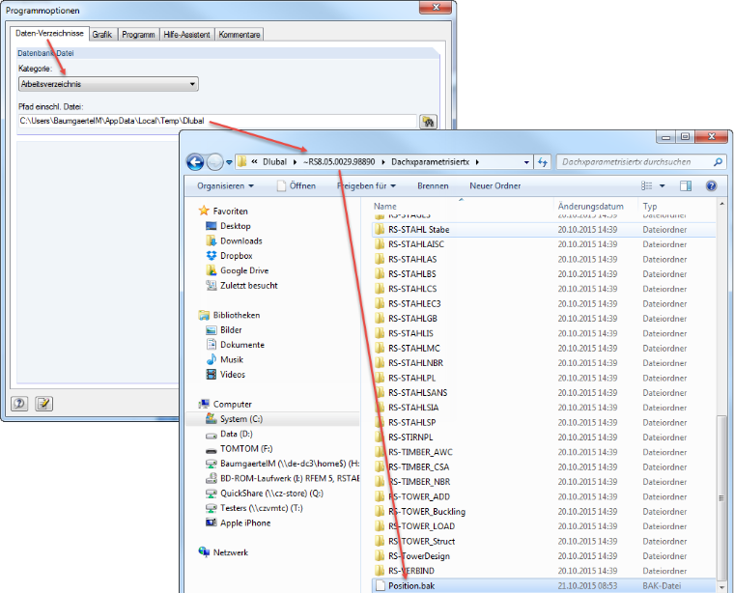Switch to Daten-Verzeichnisse tab
734x593 pixels.
click(x=49, y=33)
